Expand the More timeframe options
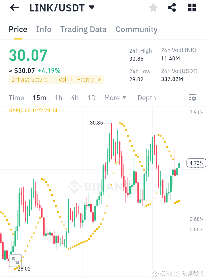Screen dimensions: 206x280 click(x=115, y=98)
